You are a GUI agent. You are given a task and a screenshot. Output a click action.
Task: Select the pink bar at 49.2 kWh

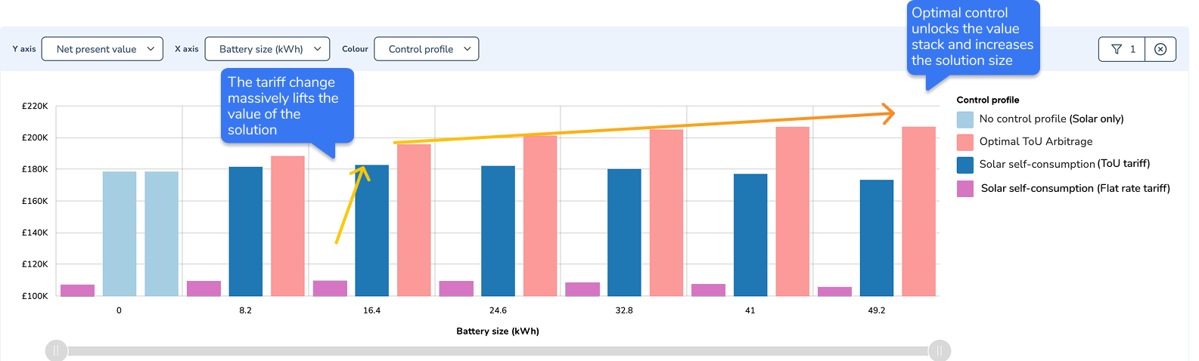coord(918,211)
